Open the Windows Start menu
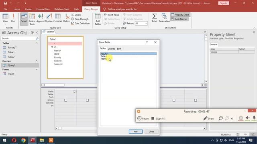 point(4,140)
